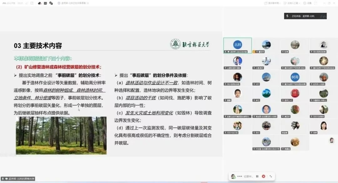Click the AA display name label at top left
The height and width of the screenshot is (183, 338).
[x=4, y=3]
